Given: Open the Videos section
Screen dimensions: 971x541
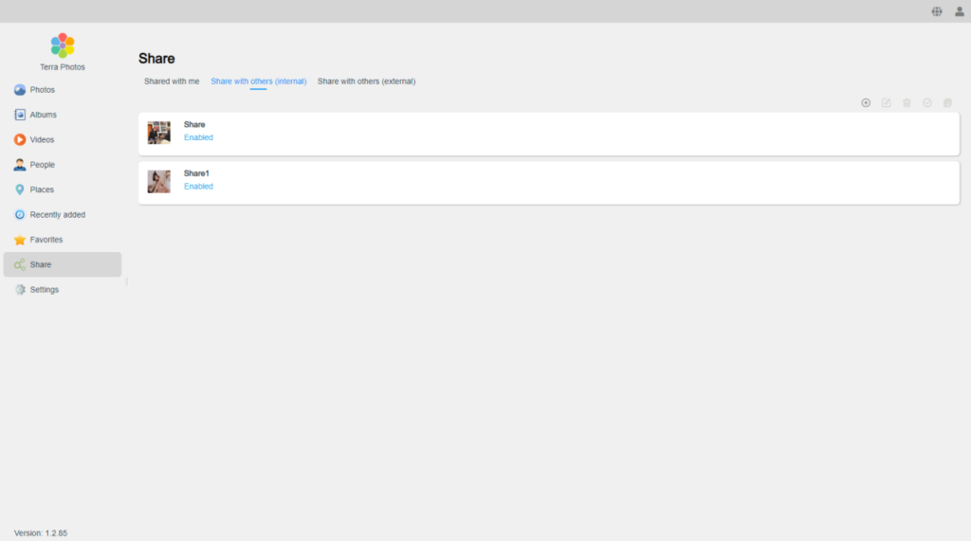Looking at the screenshot, I should 42,140.
